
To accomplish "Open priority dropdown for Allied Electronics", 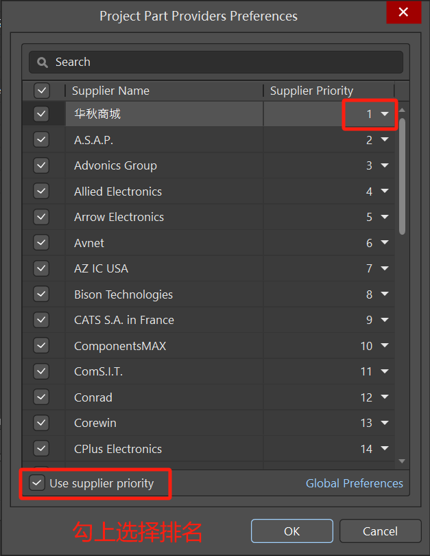I will pyautogui.click(x=384, y=192).
